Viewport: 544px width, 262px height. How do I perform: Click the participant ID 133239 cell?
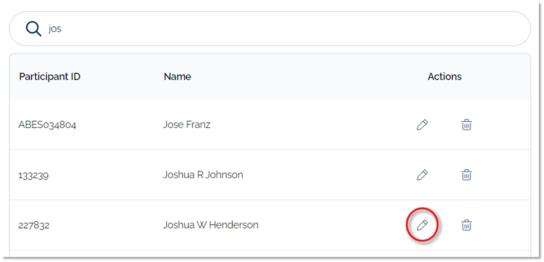coord(34,175)
